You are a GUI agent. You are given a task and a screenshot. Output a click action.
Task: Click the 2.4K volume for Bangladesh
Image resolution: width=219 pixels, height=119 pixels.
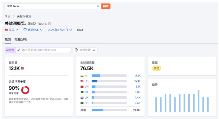click(138, 103)
